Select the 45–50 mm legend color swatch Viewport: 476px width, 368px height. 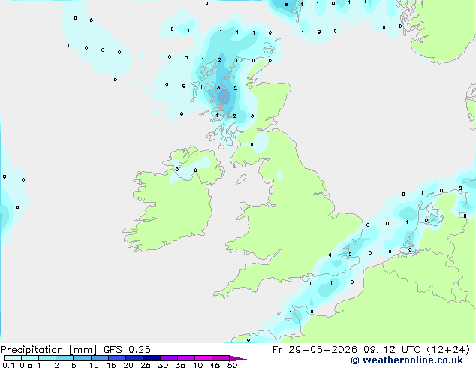pos(221,358)
